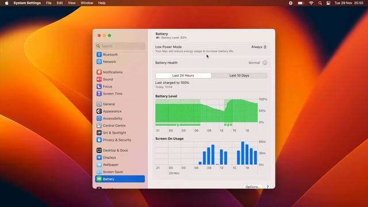Click screen recording indicator in menu bar
The height and width of the screenshot is (207, 368).
290,3
